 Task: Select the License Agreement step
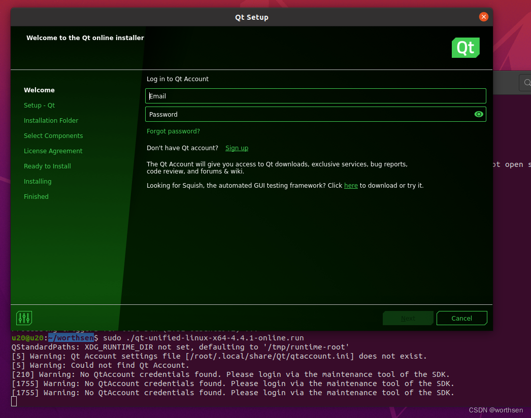pos(53,151)
